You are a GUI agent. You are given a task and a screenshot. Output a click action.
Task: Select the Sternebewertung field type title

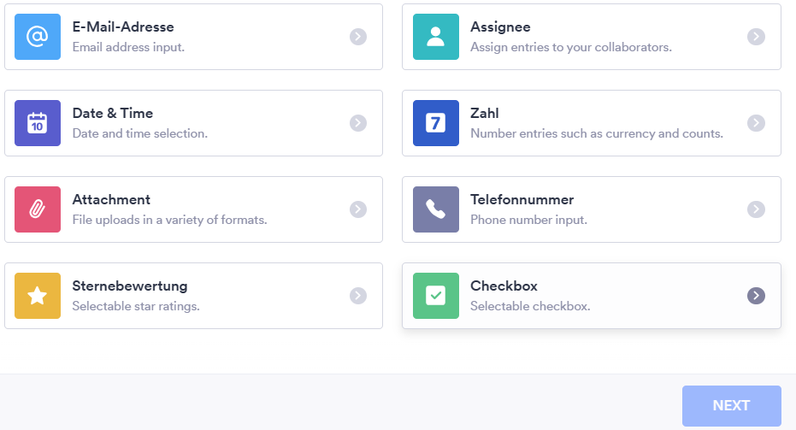pos(129,286)
